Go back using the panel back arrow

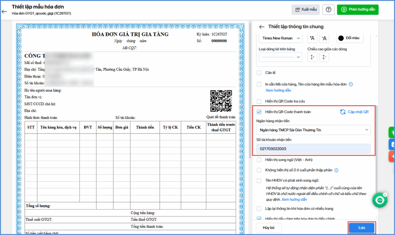coord(262,27)
